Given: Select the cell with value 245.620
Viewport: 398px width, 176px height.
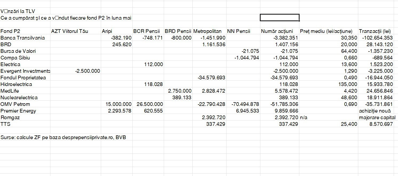Looking at the screenshot, I should 122,44.
